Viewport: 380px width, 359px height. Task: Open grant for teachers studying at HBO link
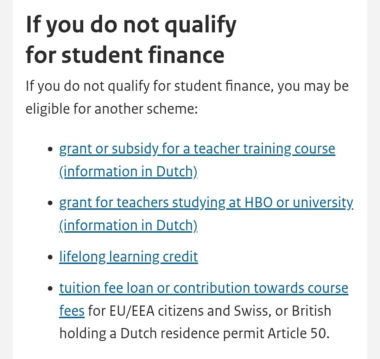[206, 203]
